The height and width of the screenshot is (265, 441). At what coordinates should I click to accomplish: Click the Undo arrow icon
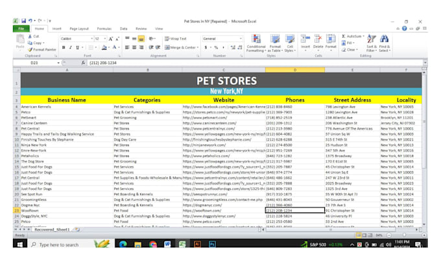[30, 21]
